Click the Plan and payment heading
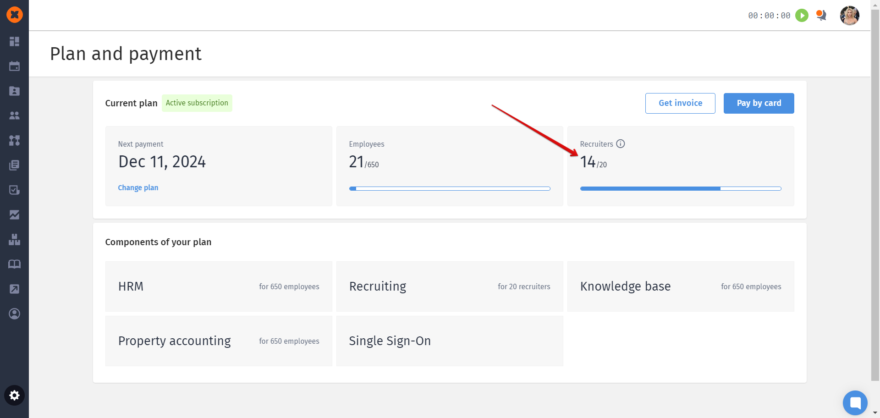This screenshot has height=418, width=880. 126,54
